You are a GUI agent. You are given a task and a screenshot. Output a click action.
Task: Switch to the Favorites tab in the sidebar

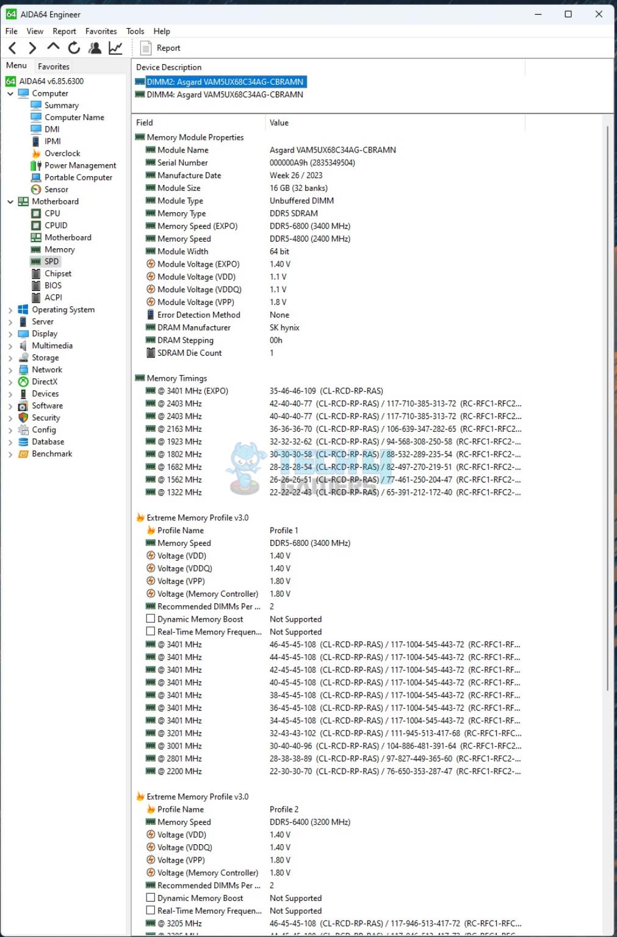[x=54, y=66]
